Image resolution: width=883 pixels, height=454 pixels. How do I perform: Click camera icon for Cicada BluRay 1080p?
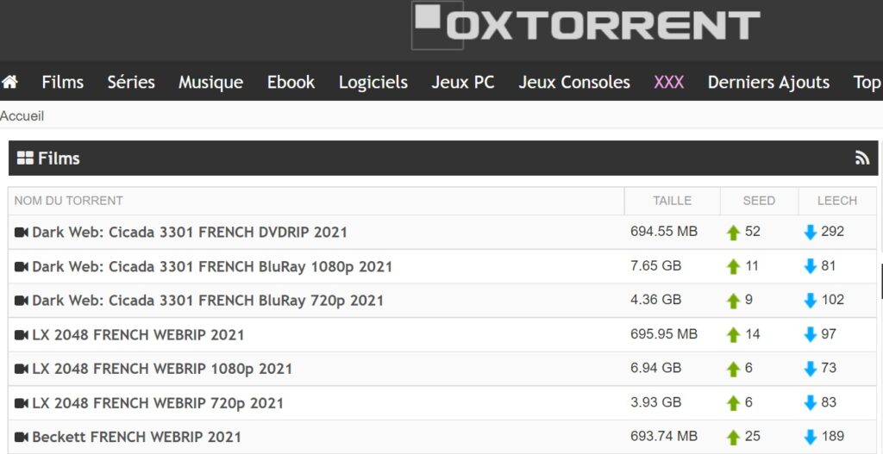22,266
